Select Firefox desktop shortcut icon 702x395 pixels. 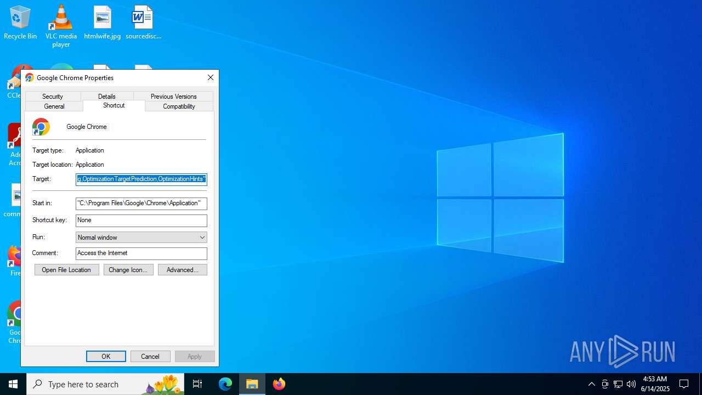[x=15, y=261]
